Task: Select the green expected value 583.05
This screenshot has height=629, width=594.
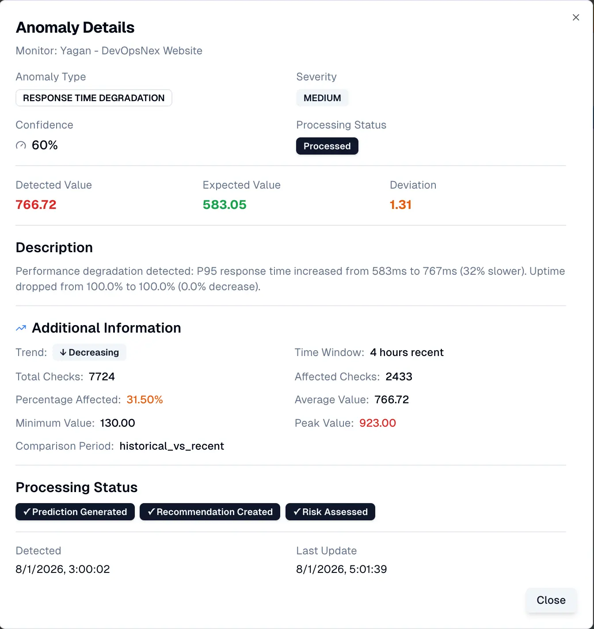Action: pyautogui.click(x=225, y=205)
